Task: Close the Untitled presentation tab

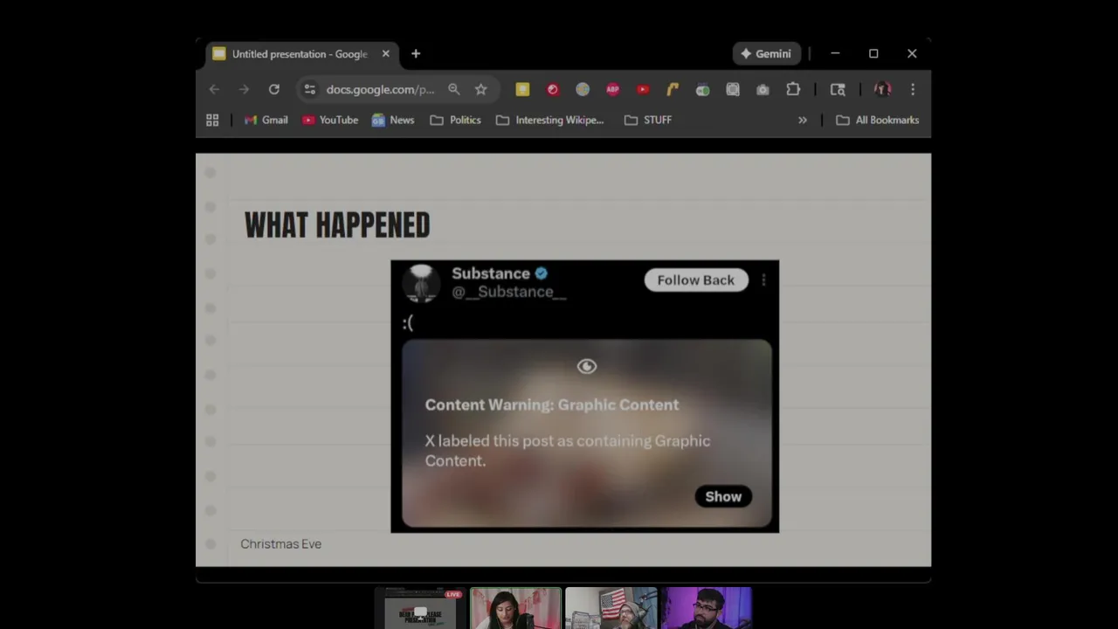Action: pyautogui.click(x=385, y=53)
